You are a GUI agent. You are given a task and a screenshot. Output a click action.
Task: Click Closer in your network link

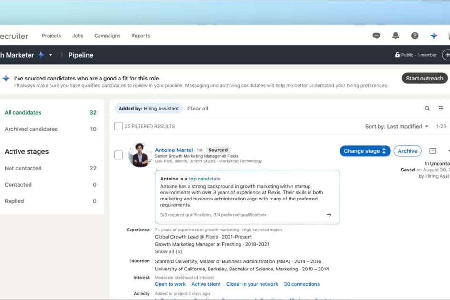pyautogui.click(x=252, y=284)
